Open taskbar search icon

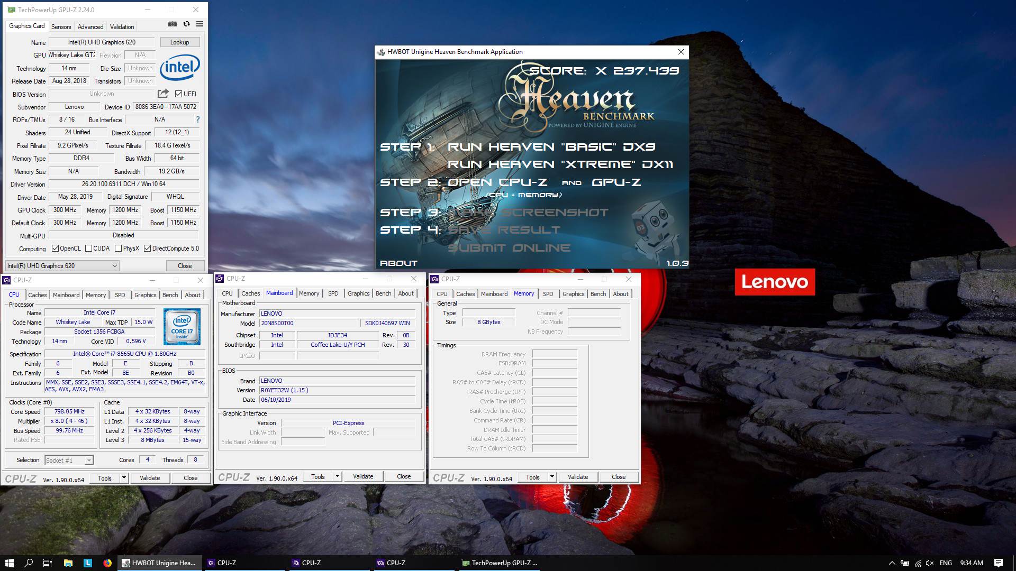[x=29, y=563]
